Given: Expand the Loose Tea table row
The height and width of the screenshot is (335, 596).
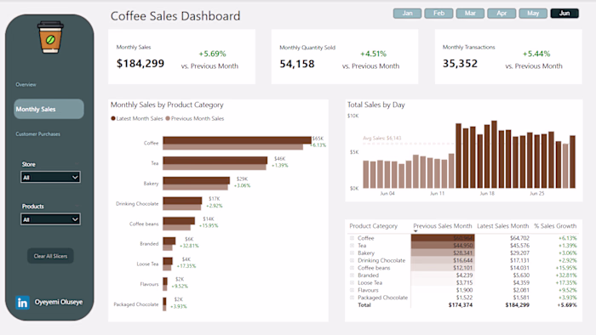Looking at the screenshot, I should point(352,282).
